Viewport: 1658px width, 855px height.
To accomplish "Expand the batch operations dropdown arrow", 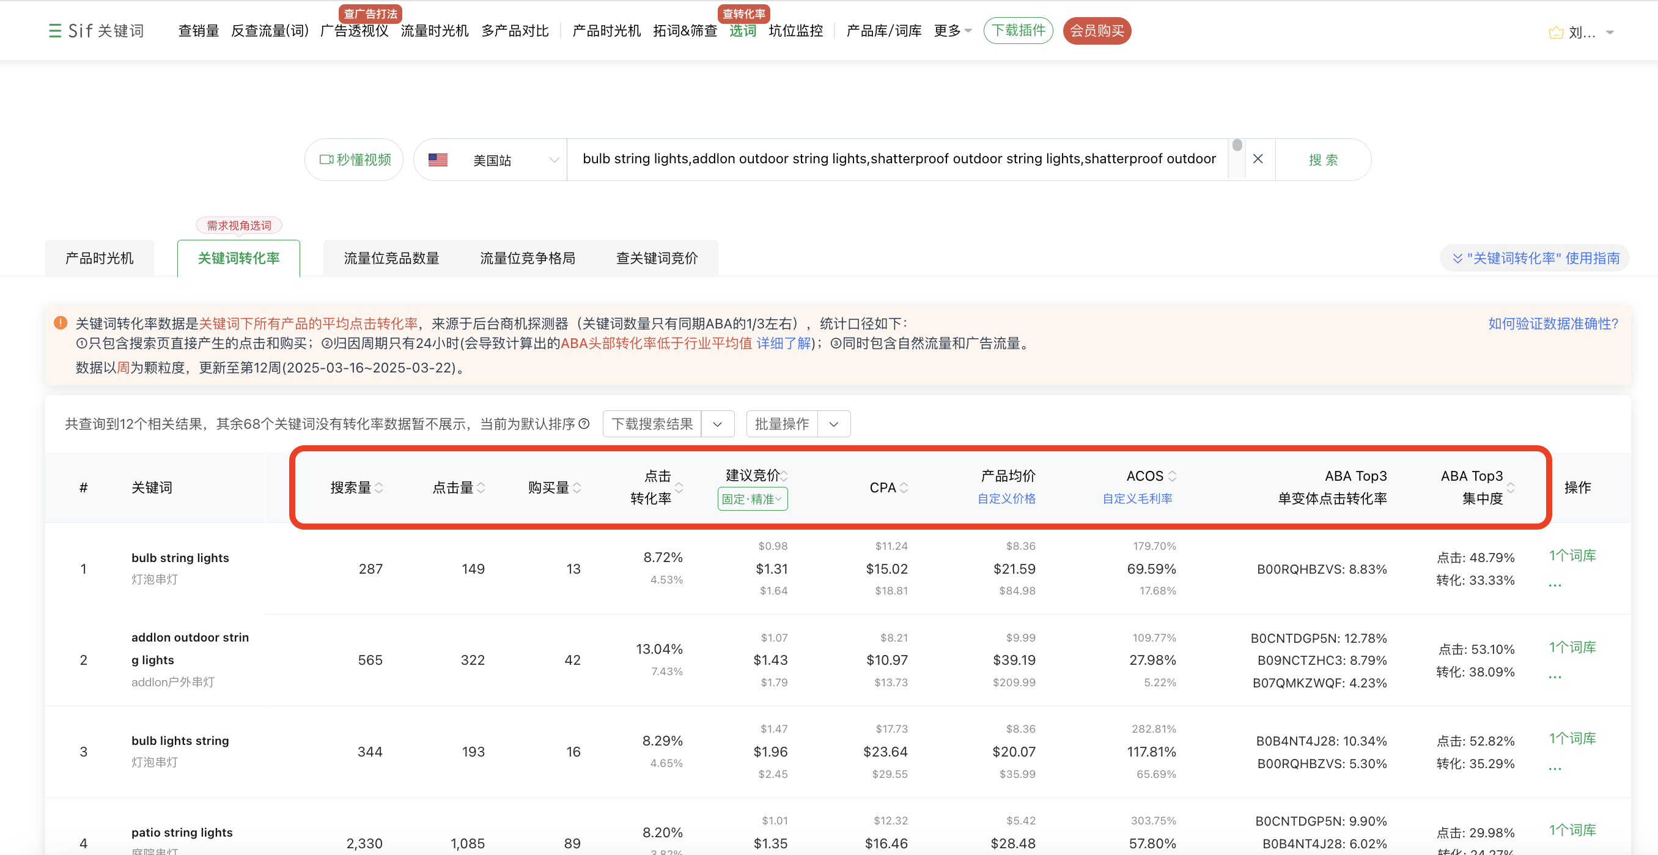I will tap(833, 424).
